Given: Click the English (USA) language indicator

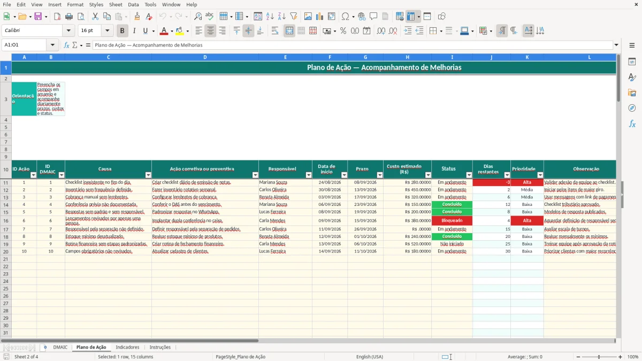Looking at the screenshot, I should [x=370, y=357].
